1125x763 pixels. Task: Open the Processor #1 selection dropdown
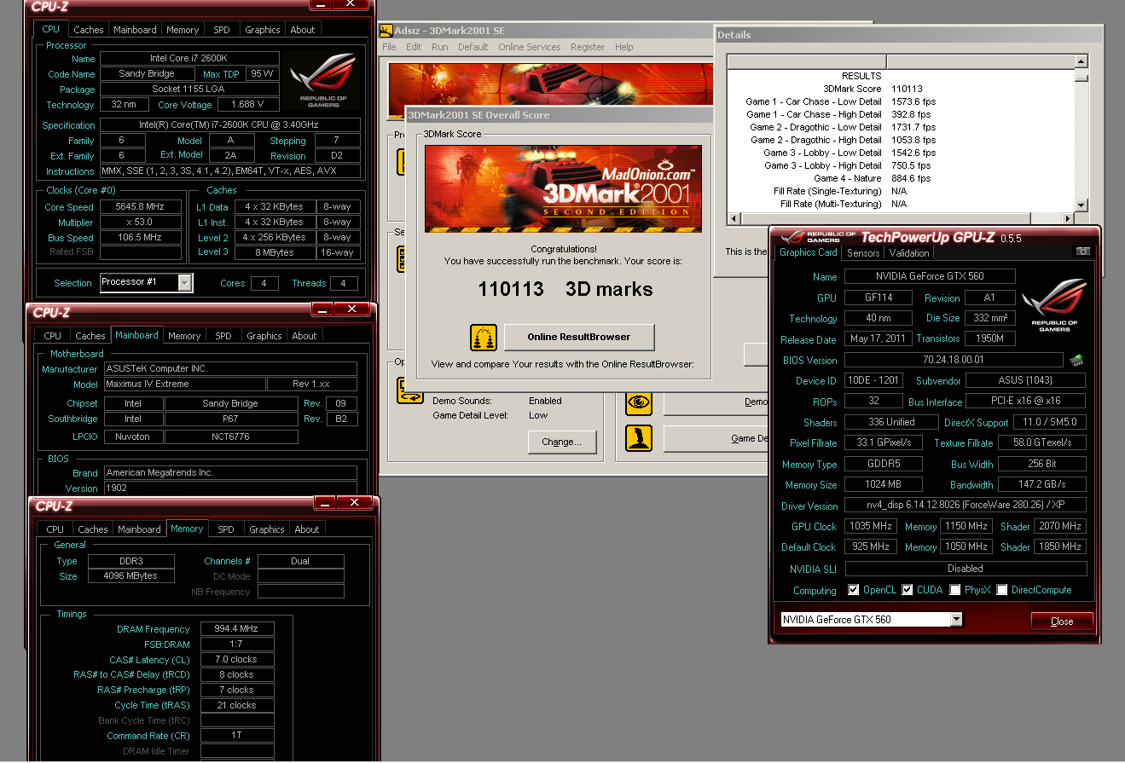185,283
